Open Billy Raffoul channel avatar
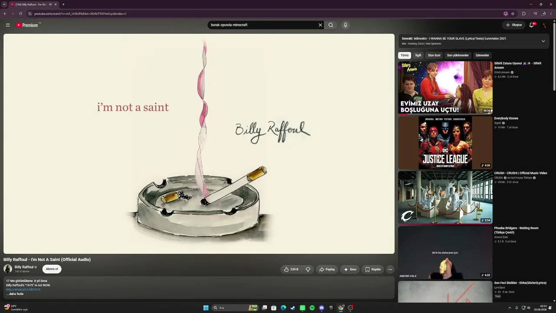Image resolution: width=556 pixels, height=313 pixels. [x=8, y=269]
